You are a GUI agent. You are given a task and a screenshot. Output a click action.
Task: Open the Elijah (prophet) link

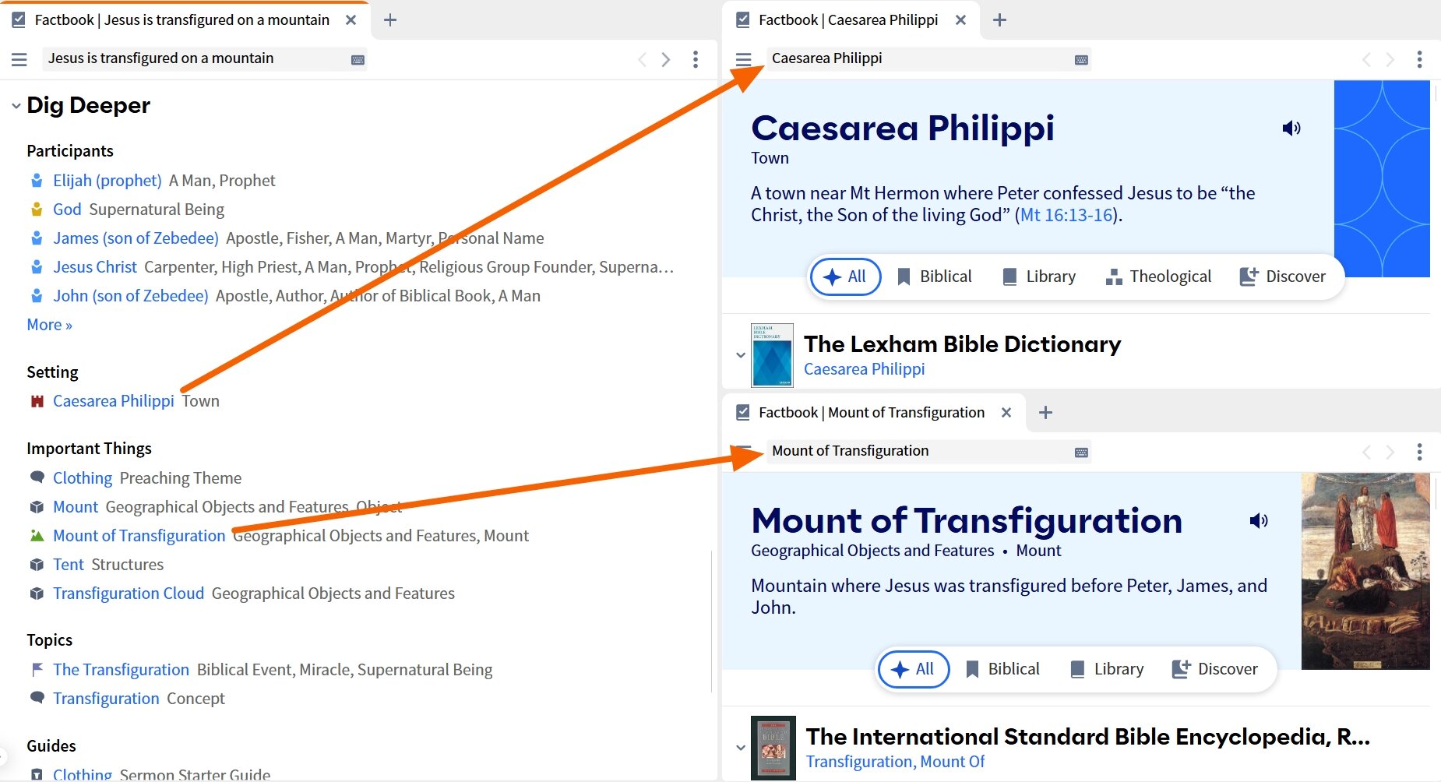pyautogui.click(x=107, y=181)
